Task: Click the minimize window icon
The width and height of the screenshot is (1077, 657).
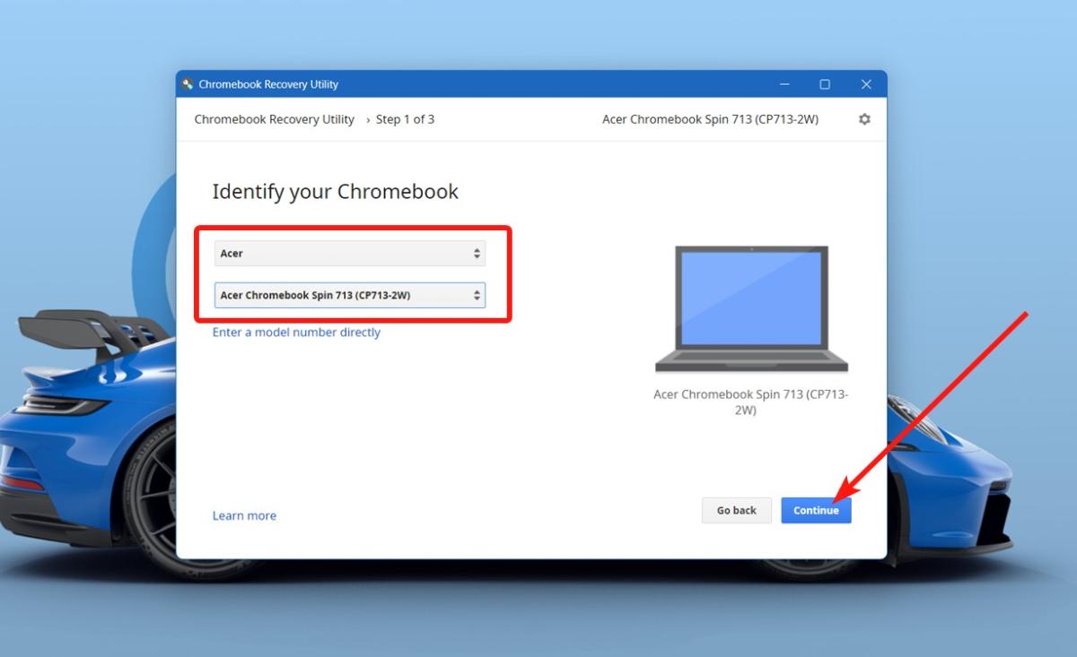Action: click(784, 83)
